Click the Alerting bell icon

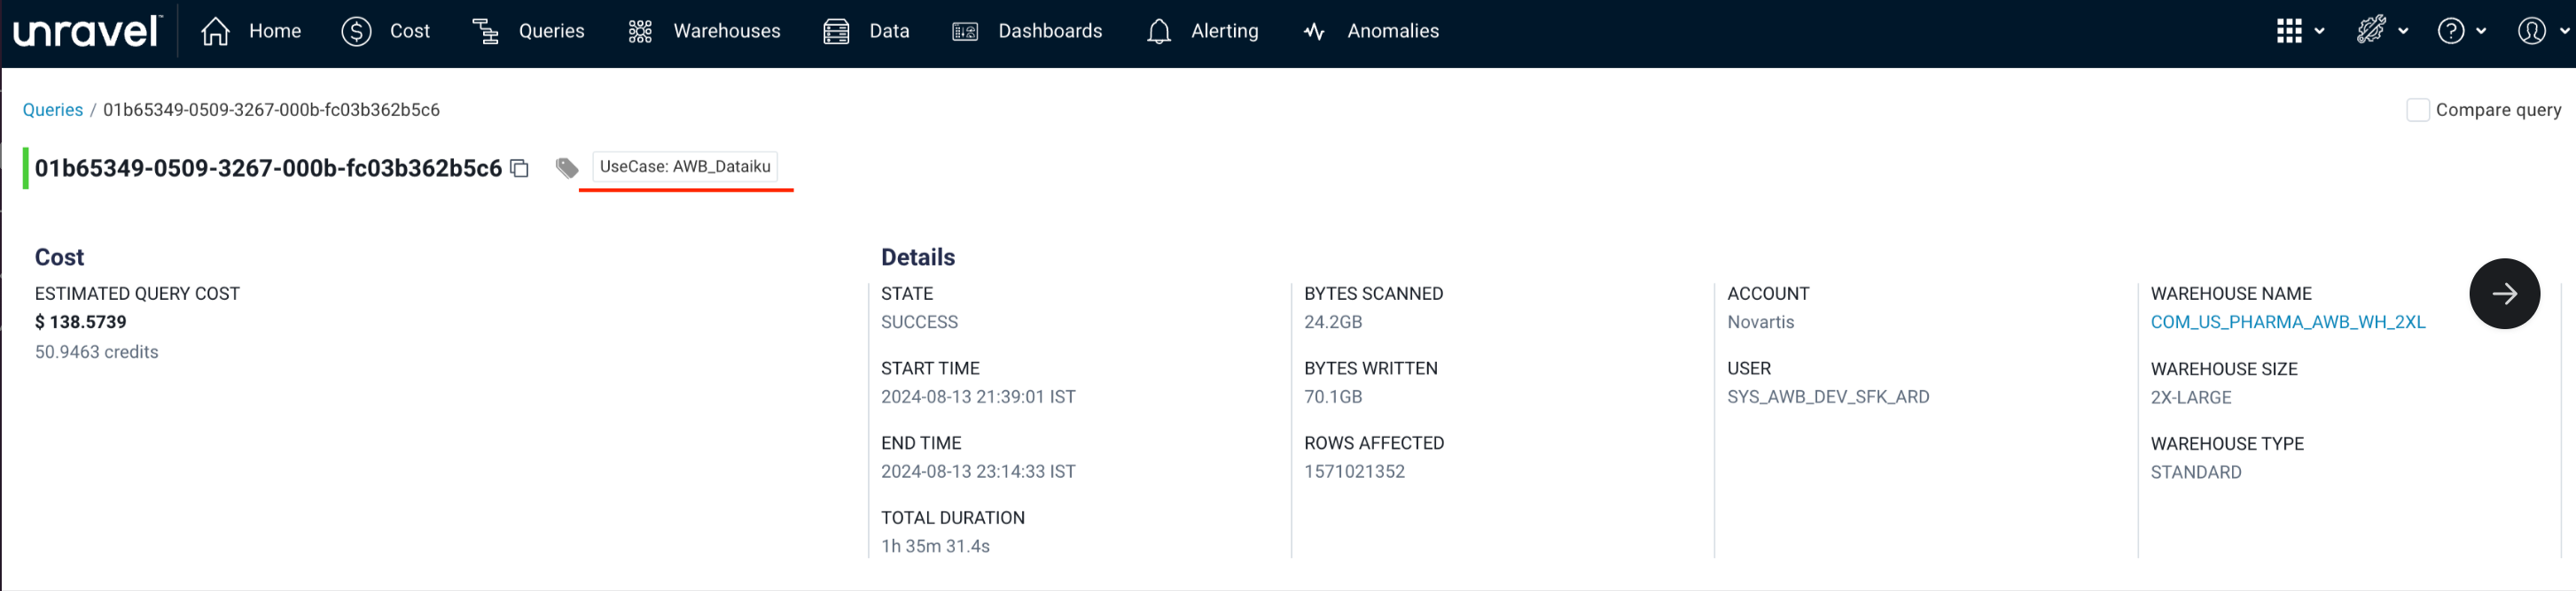(1159, 32)
